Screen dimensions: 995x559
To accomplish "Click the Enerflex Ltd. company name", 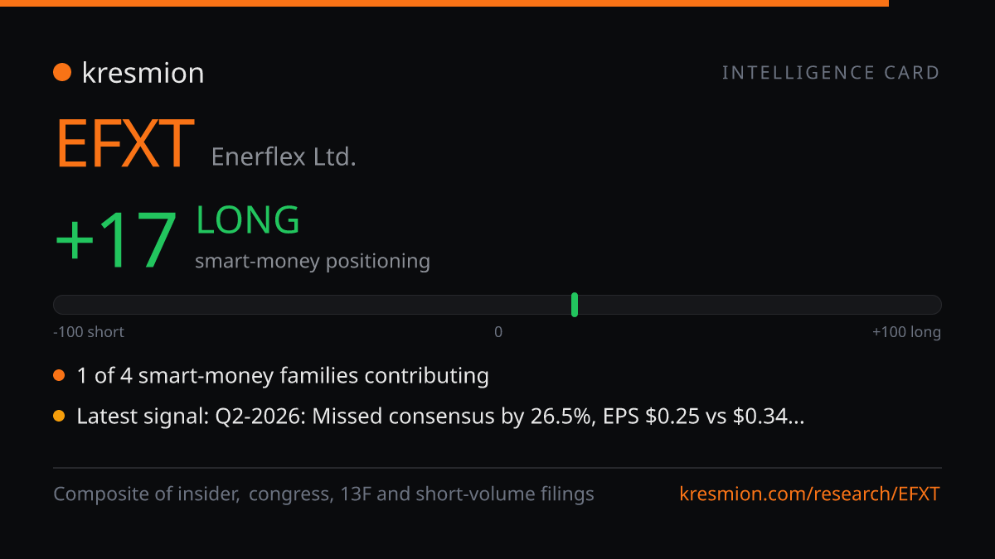I will pos(284,157).
